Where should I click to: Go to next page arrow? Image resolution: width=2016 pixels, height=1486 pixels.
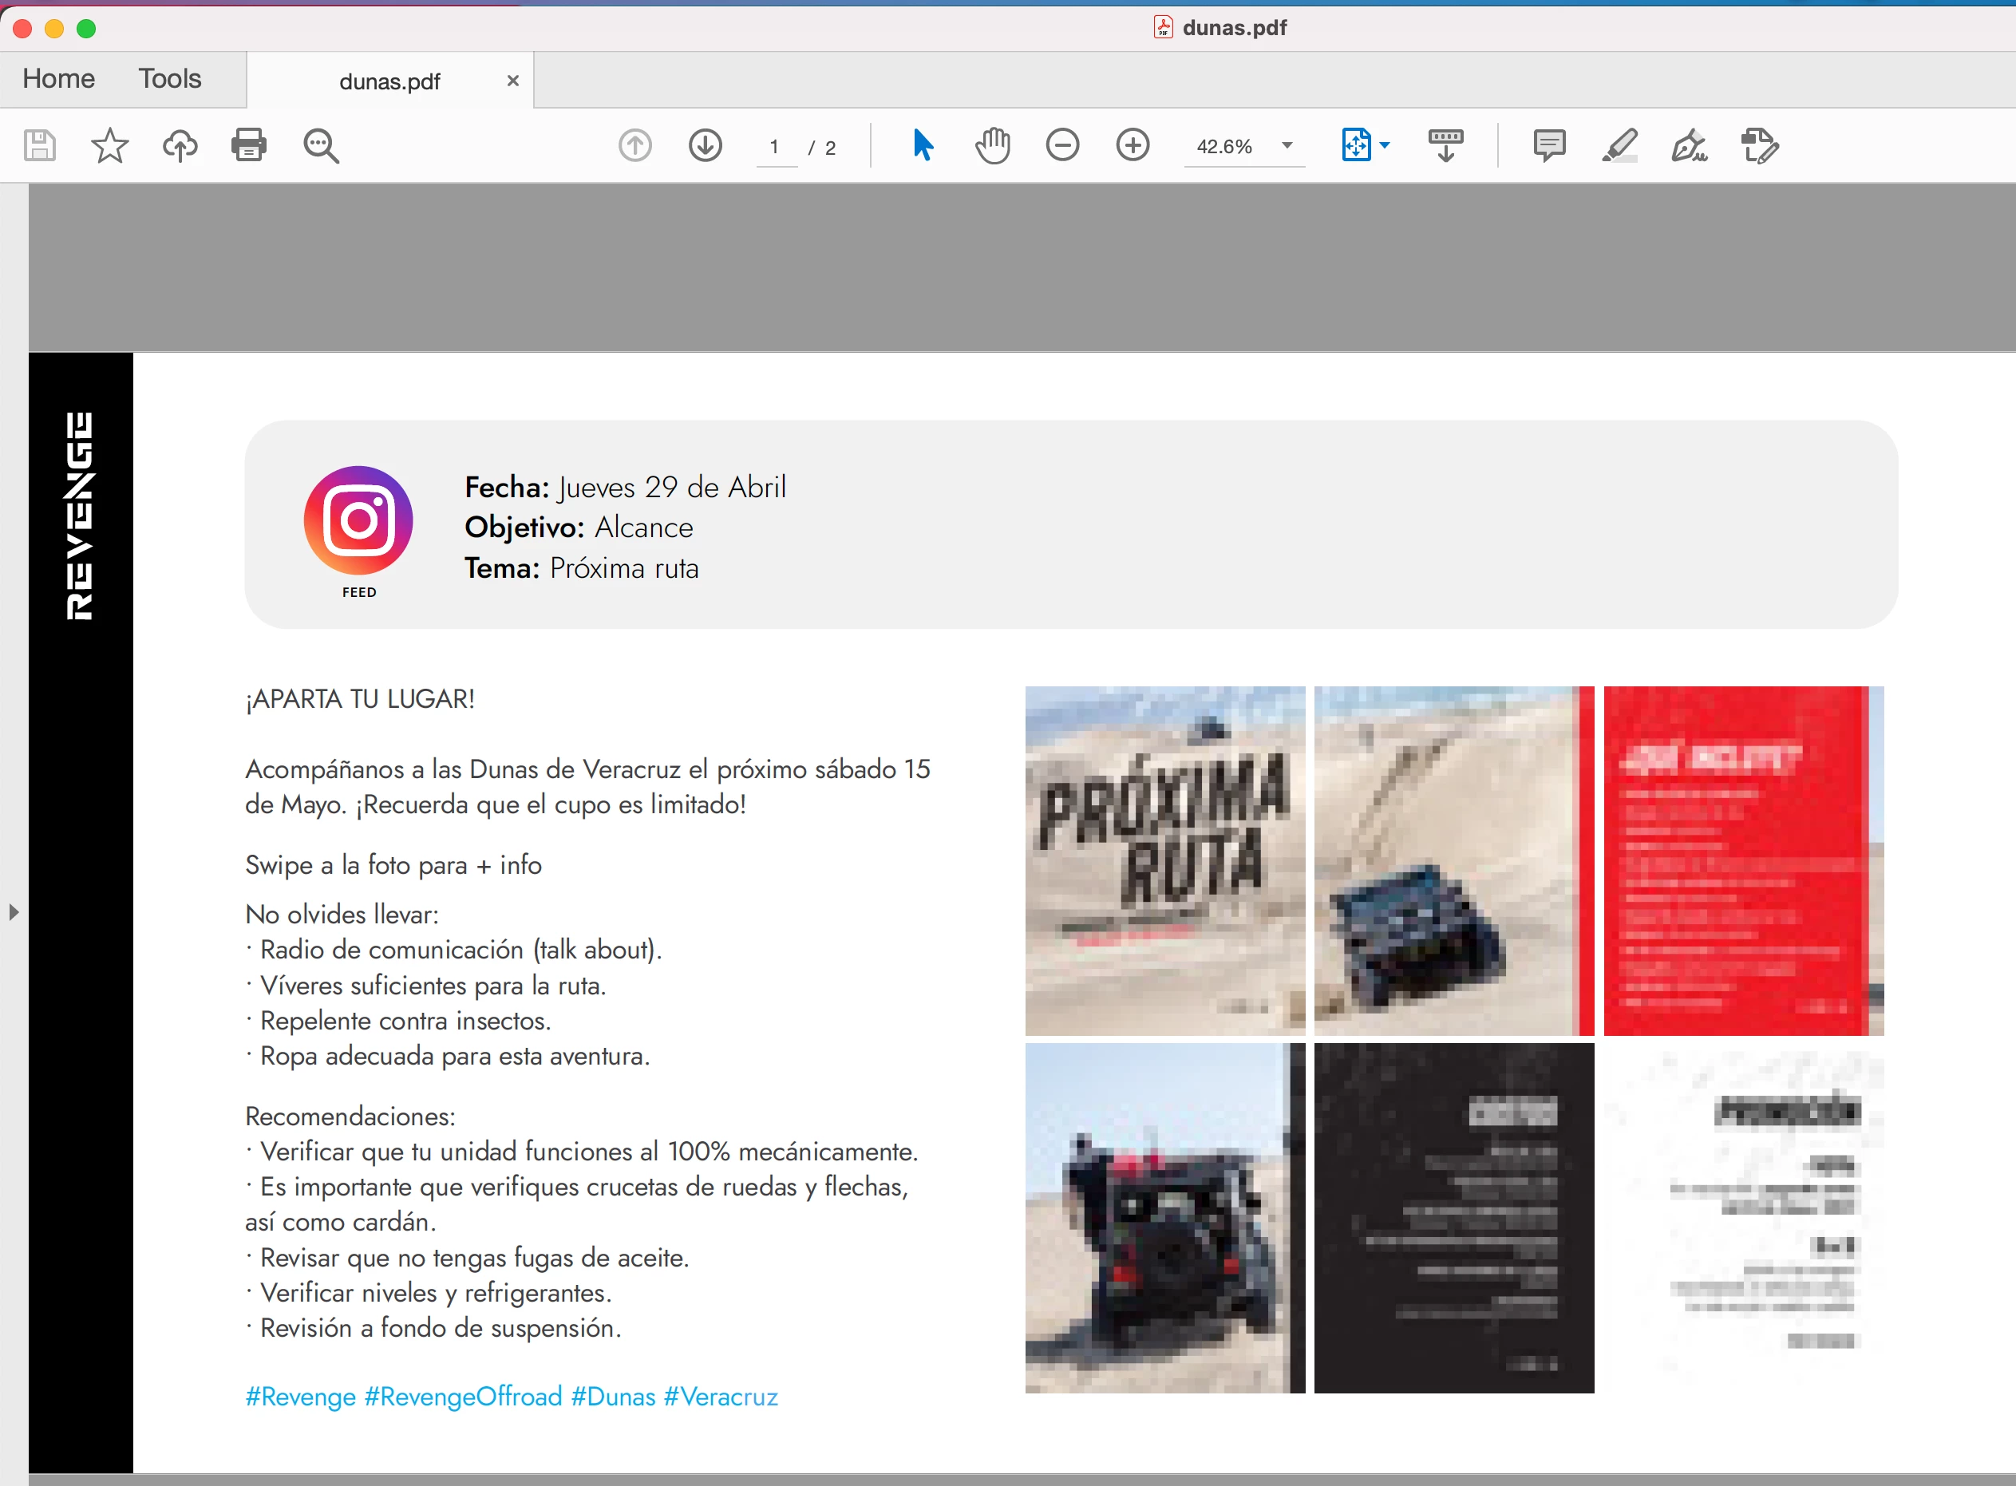pyautogui.click(x=706, y=146)
